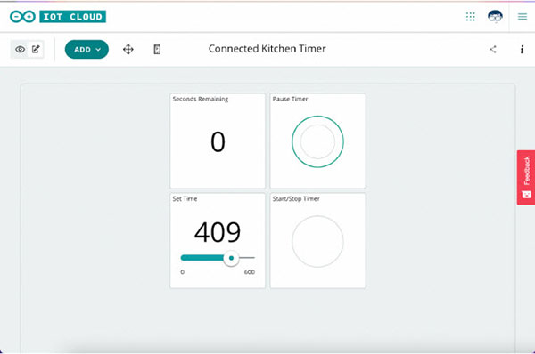
Task: Click the Set Time slider handle
Action: 231,258
